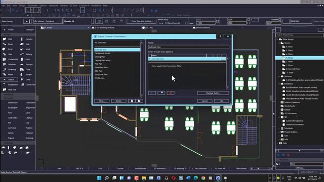Open Chrome from the taskbar
324x182 pixels.
[x=203, y=178]
